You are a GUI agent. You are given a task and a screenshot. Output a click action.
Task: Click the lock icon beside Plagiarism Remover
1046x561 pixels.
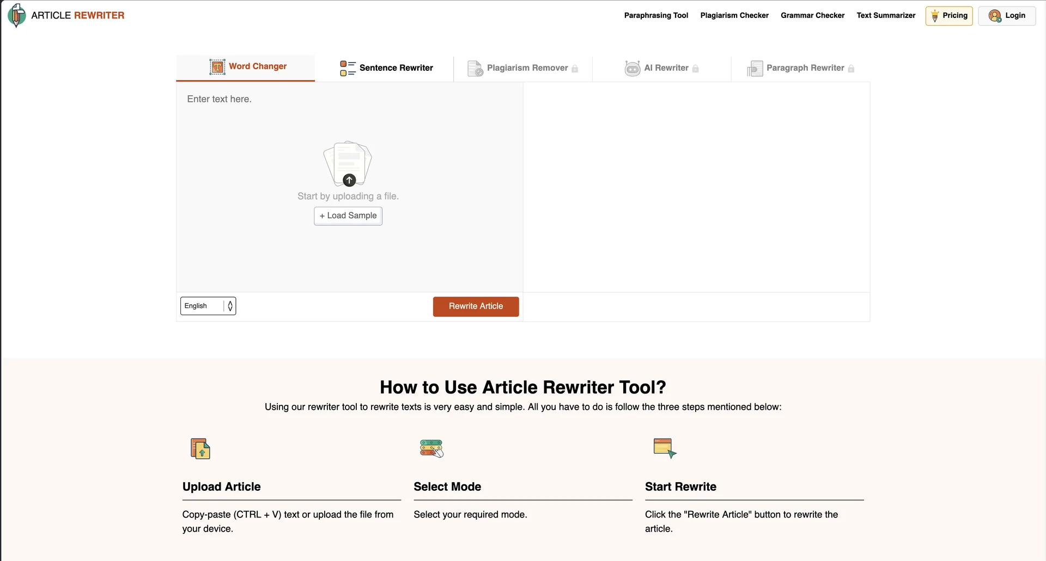click(575, 69)
